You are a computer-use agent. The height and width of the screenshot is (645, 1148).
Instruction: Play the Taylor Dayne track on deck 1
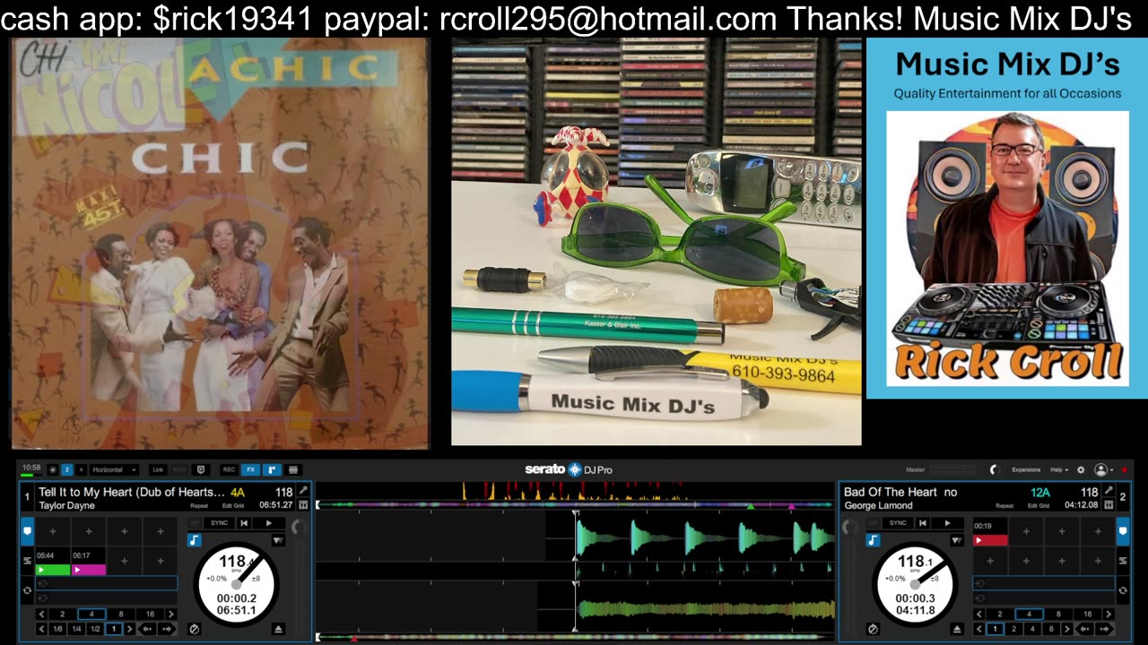pyautogui.click(x=268, y=522)
